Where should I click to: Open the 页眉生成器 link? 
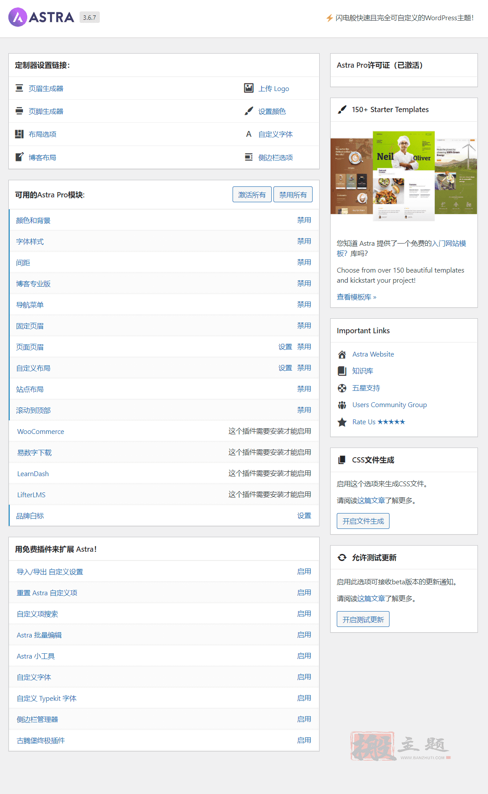coord(46,88)
